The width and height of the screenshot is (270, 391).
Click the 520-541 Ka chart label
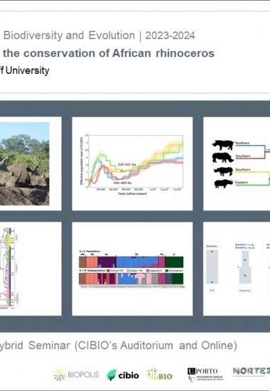point(126,165)
